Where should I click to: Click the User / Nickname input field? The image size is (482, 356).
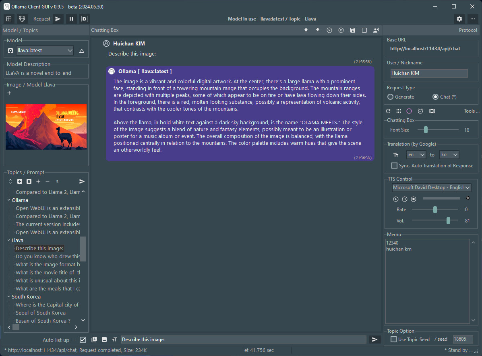click(x=429, y=73)
